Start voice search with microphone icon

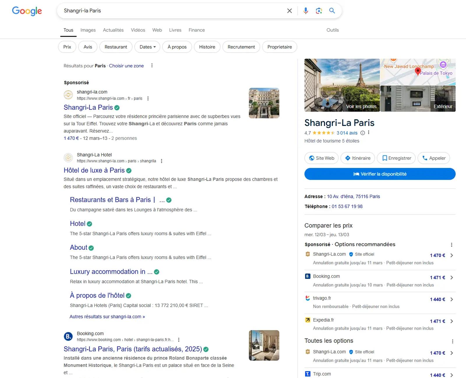(306, 11)
